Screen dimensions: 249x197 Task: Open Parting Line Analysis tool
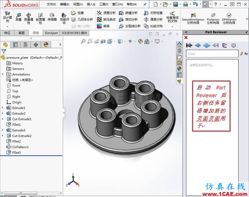(x=130, y=26)
